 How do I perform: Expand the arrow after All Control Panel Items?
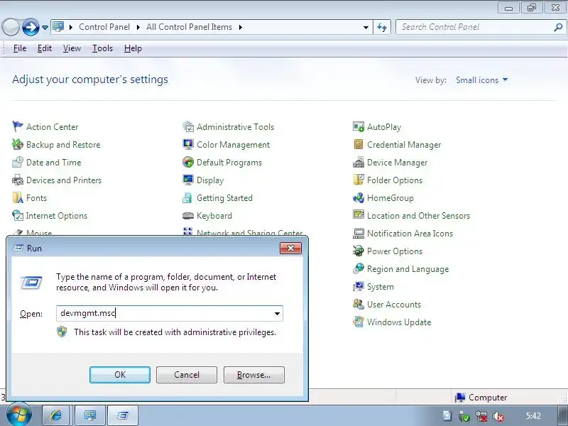pyautogui.click(x=240, y=27)
